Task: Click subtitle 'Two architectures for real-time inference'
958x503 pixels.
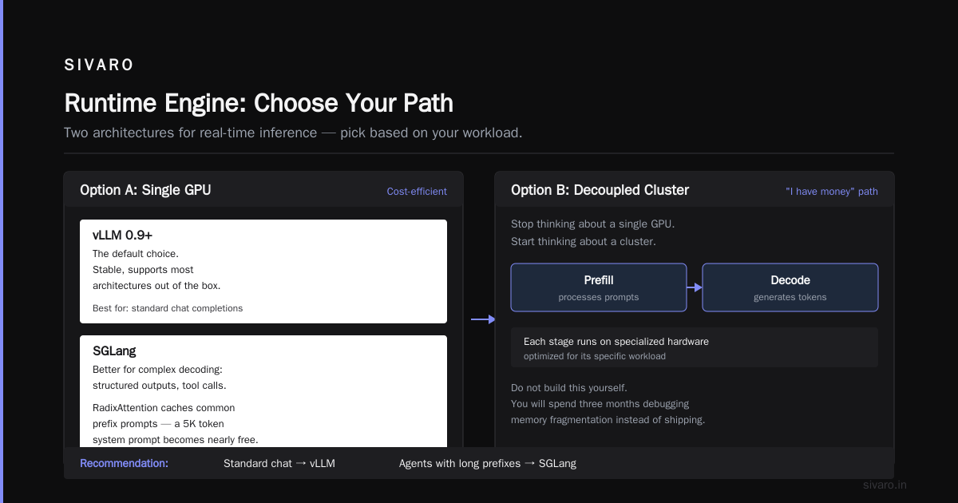Action: (x=191, y=133)
